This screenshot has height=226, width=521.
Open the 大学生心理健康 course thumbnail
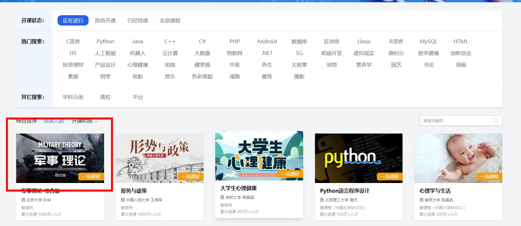click(259, 156)
